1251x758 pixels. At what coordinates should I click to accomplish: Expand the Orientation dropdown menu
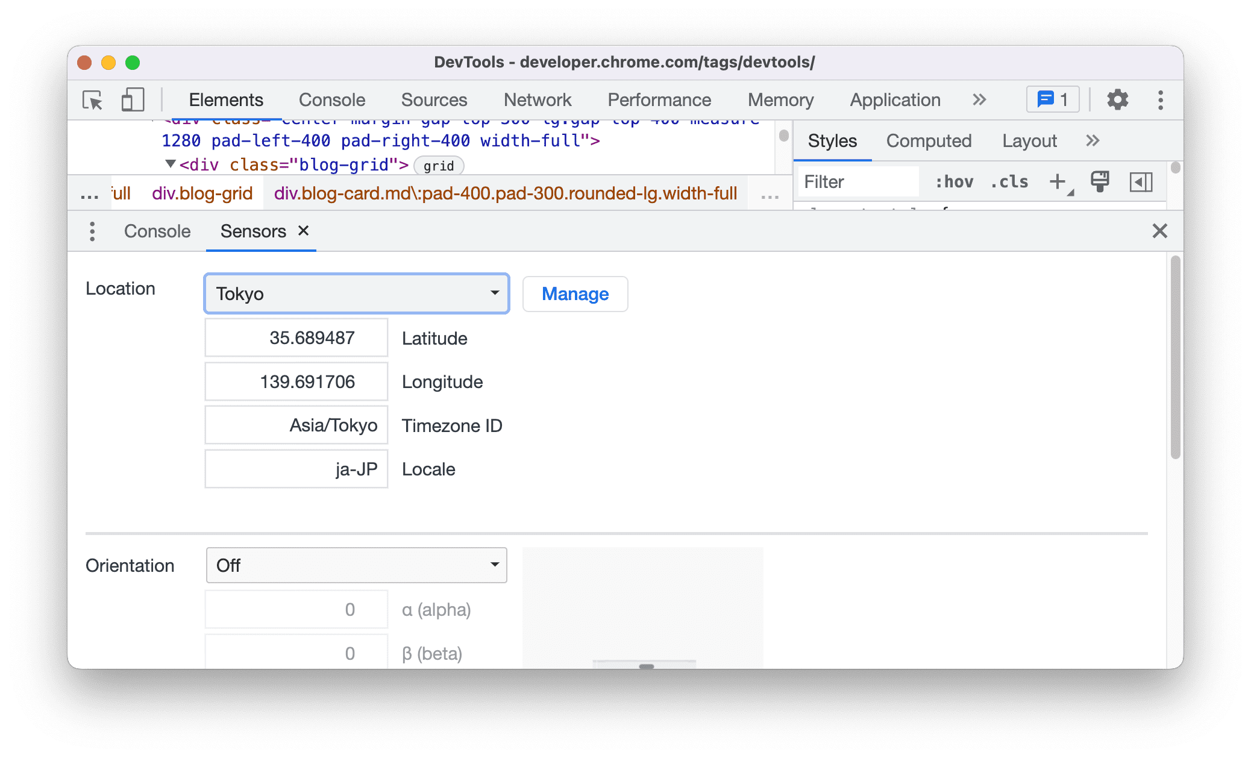[356, 564]
